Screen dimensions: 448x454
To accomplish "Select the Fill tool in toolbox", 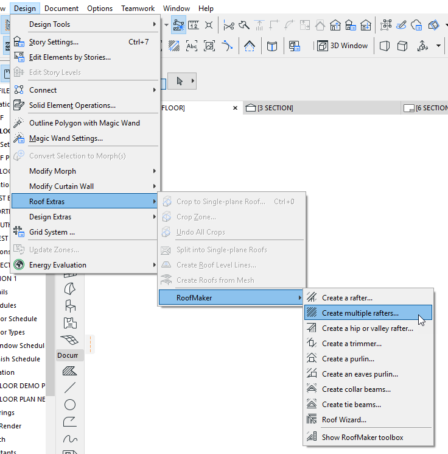I will (70, 371).
